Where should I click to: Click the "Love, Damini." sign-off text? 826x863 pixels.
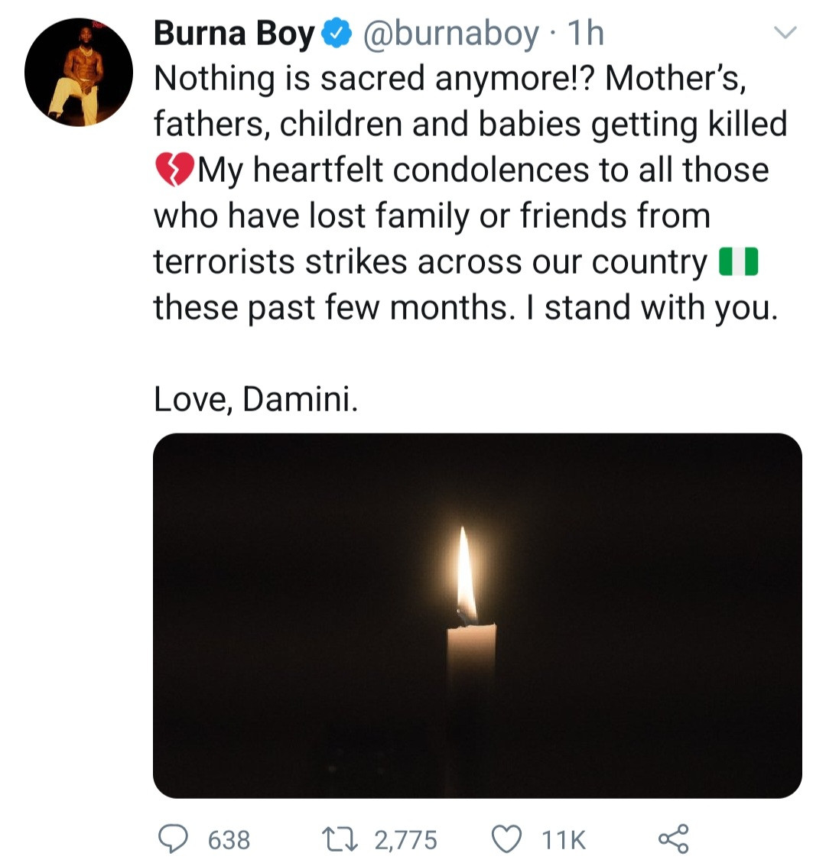(255, 400)
